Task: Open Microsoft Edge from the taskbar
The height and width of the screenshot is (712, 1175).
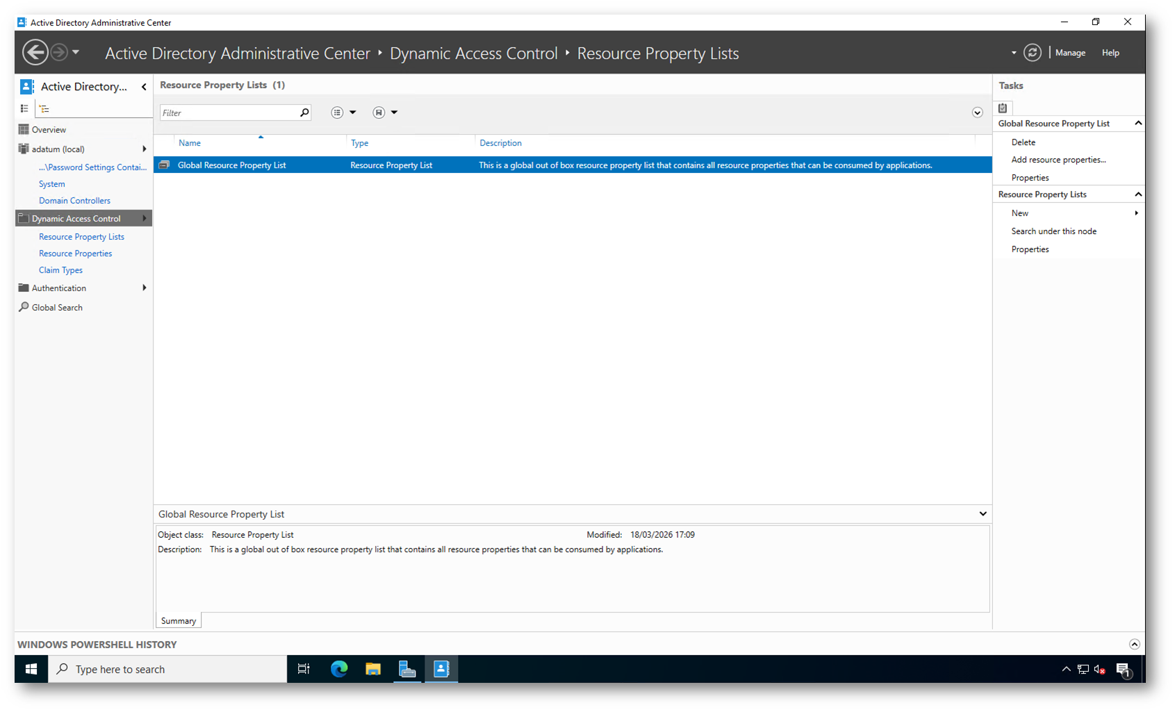Action: click(339, 669)
